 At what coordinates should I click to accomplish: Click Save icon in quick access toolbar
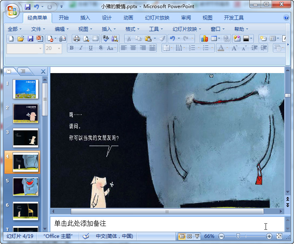pos(28,7)
